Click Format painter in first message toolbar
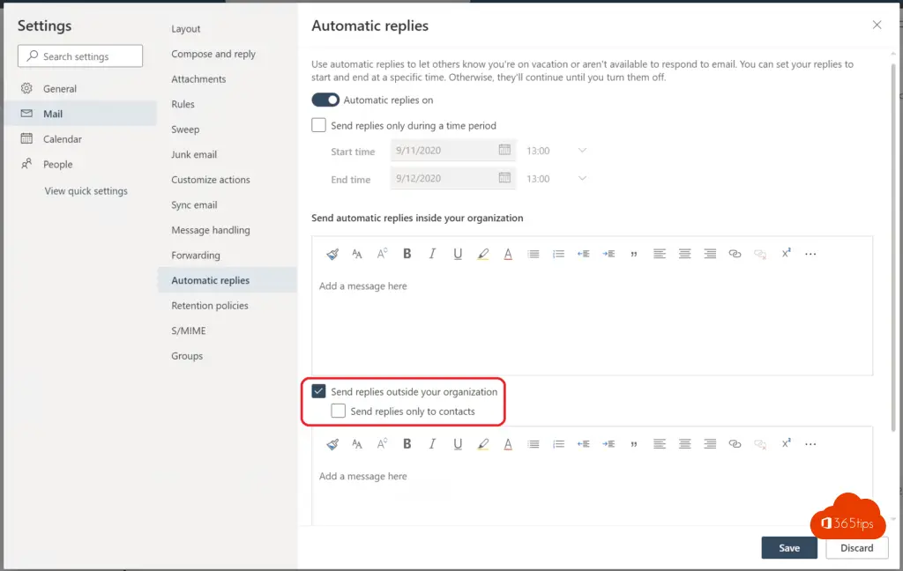The width and height of the screenshot is (903, 571). (x=332, y=254)
